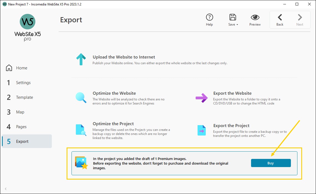Click the Buy button
This screenshot has width=316, height=194.
(x=270, y=163)
